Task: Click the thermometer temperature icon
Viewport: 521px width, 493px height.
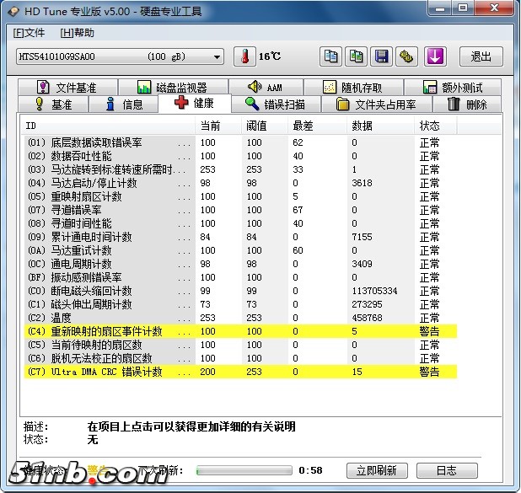Action: 244,56
